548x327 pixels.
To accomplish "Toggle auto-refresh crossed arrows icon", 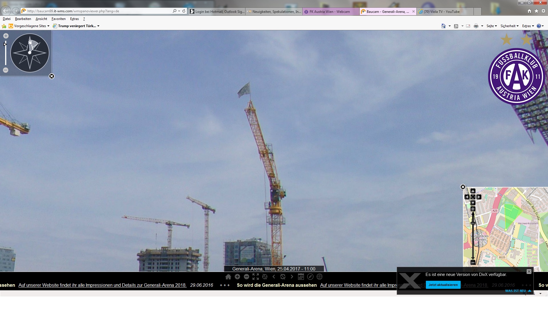I will [283, 277].
